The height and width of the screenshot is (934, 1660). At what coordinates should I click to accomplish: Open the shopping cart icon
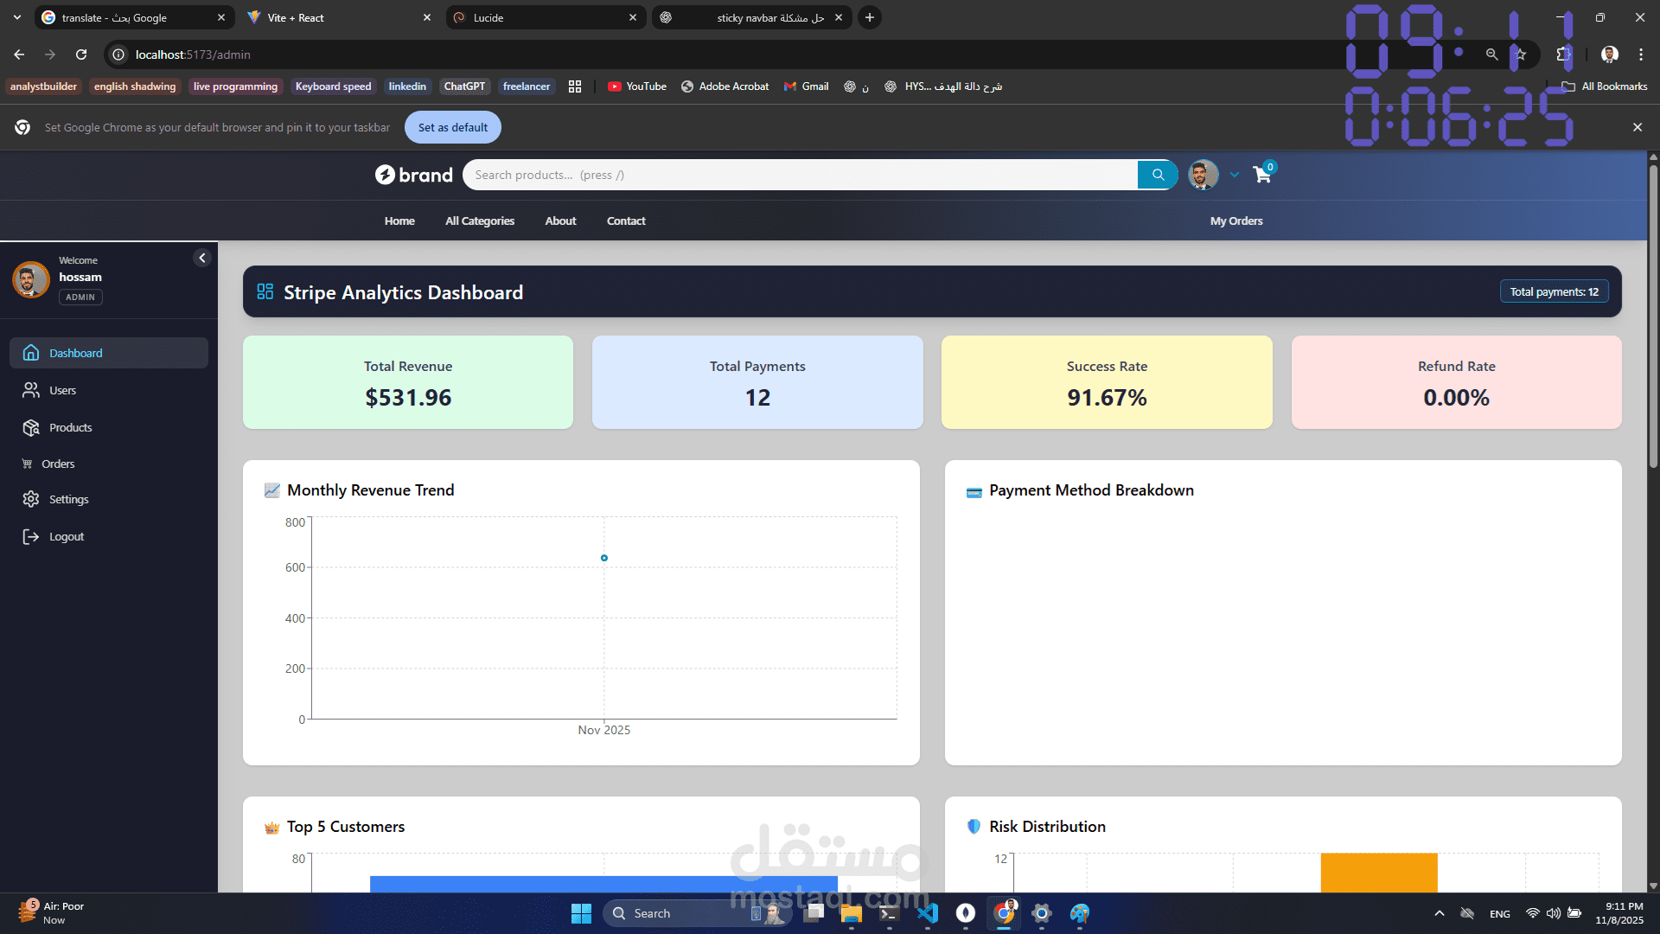[x=1262, y=175]
